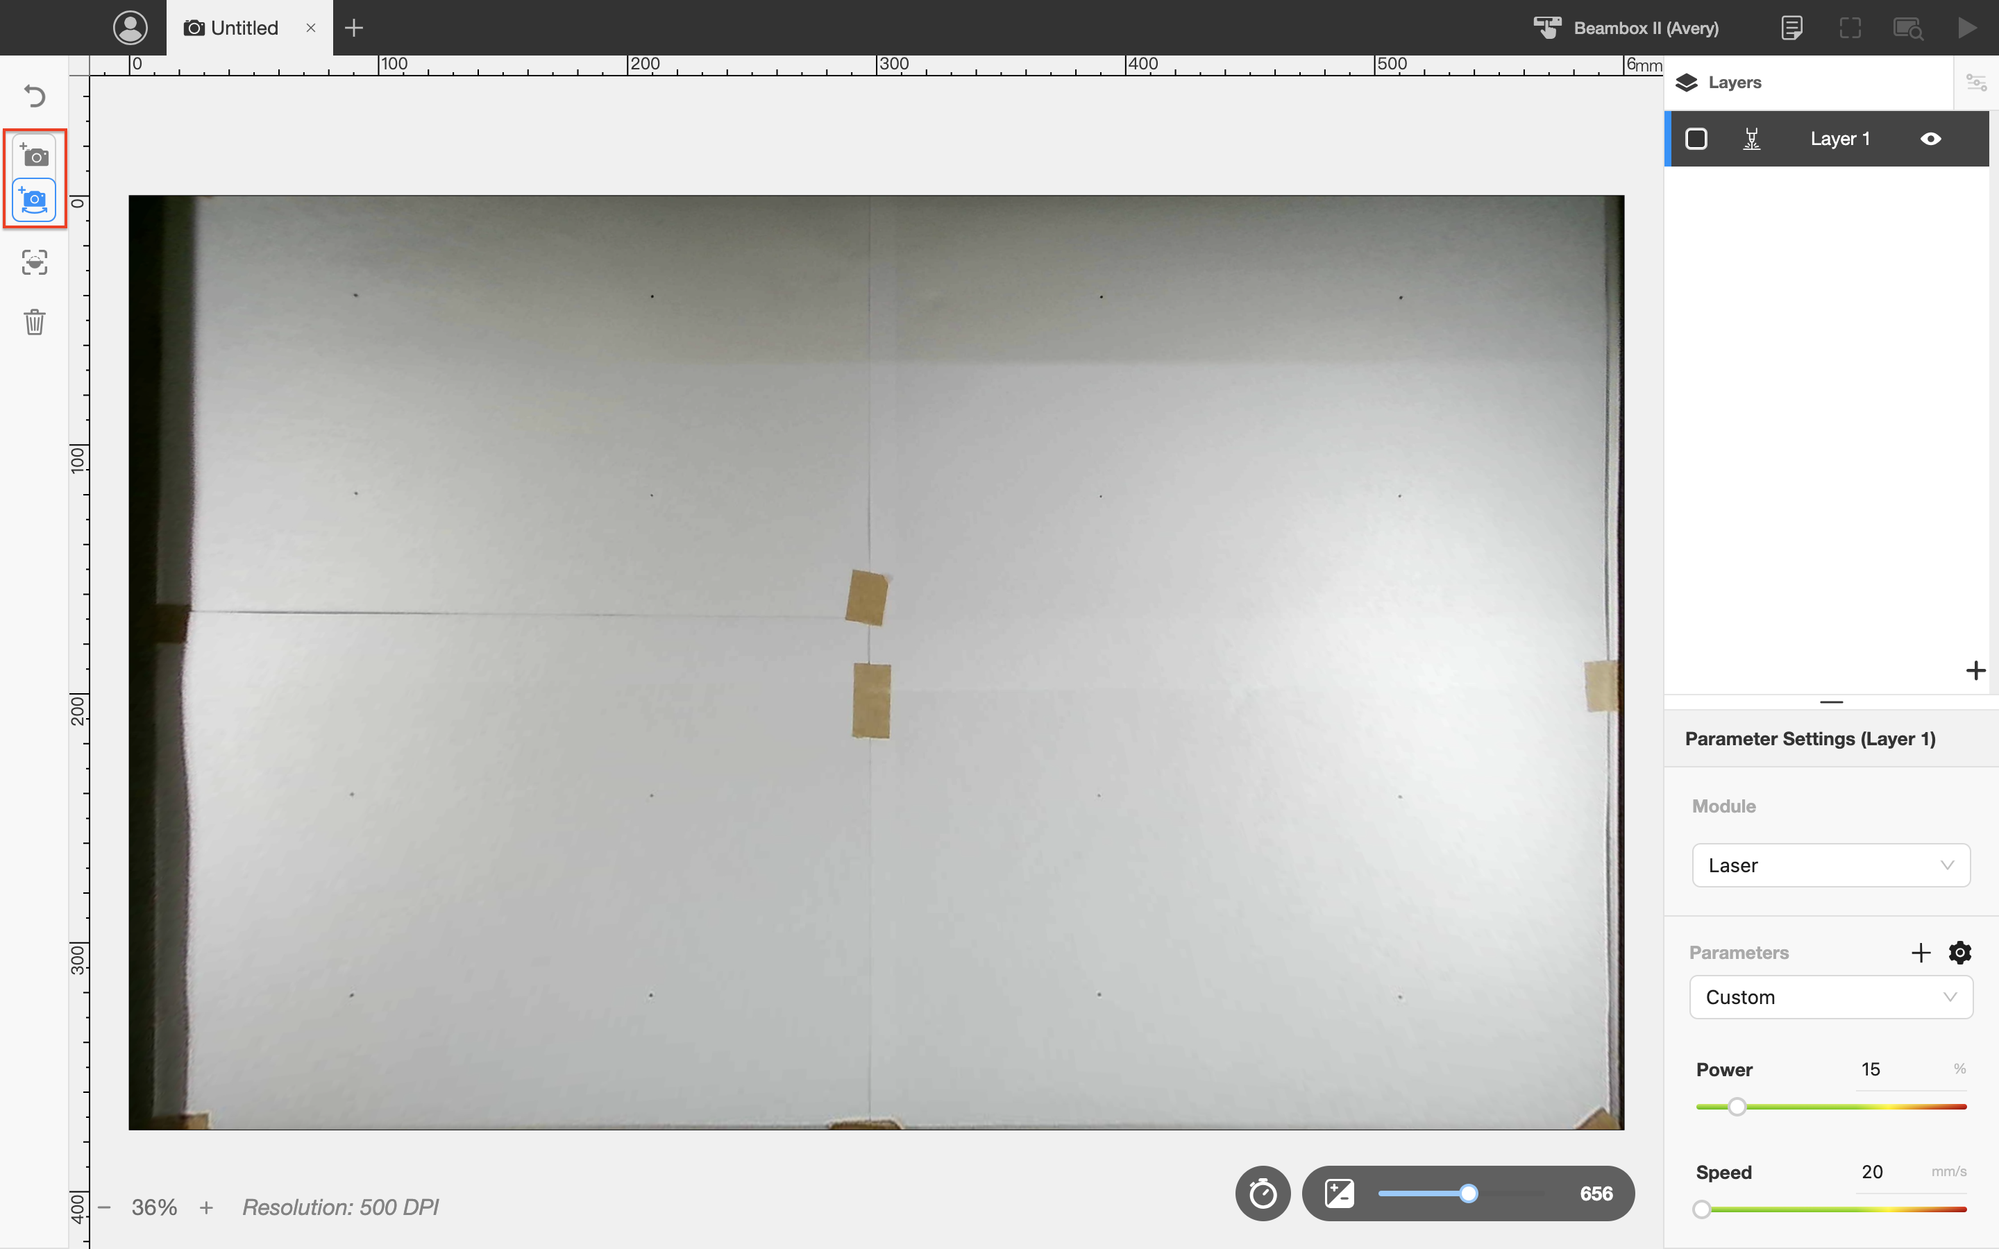Select the full-area camera preview icon
This screenshot has height=1249, width=1999.
[34, 199]
